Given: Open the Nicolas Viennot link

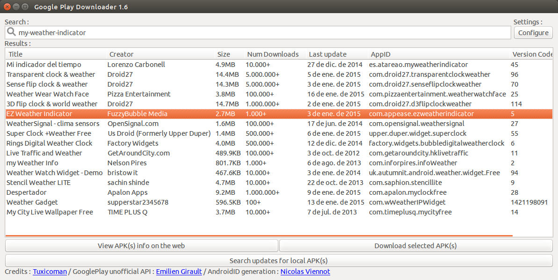Looking at the screenshot, I should click(x=305, y=272).
